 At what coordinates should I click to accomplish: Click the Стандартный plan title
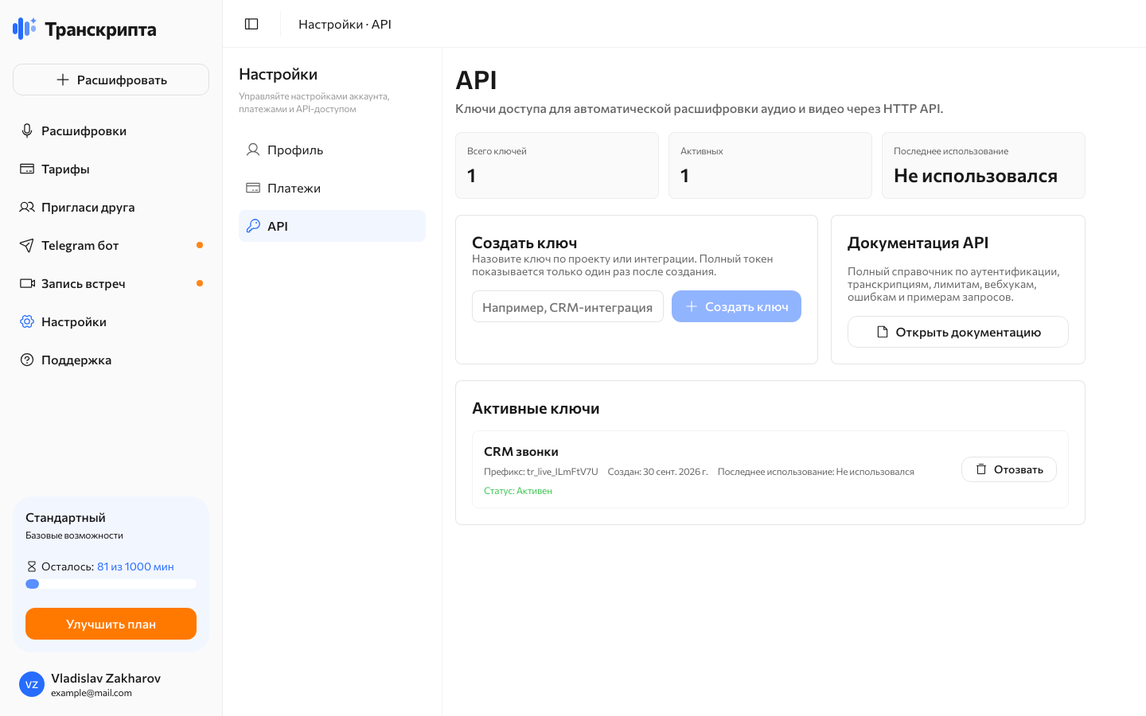point(65,517)
